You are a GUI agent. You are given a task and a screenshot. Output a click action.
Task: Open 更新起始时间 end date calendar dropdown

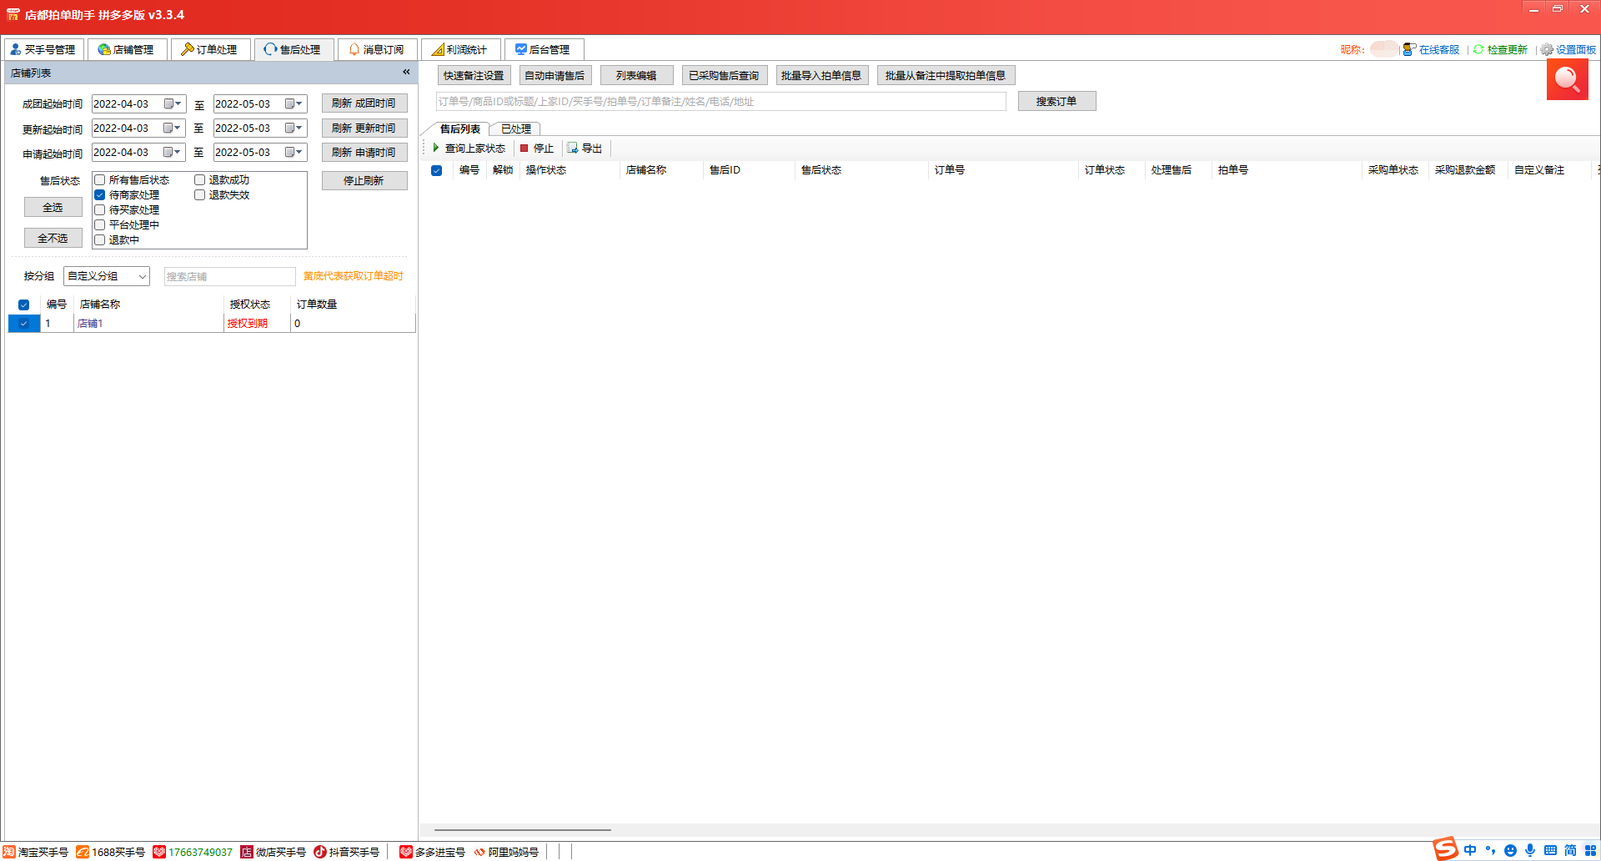294,128
